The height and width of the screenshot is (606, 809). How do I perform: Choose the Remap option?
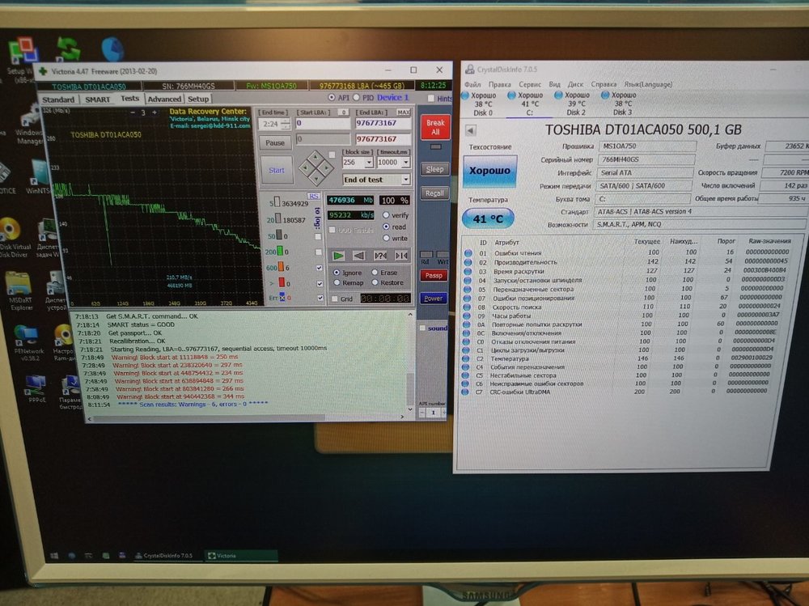click(x=336, y=283)
